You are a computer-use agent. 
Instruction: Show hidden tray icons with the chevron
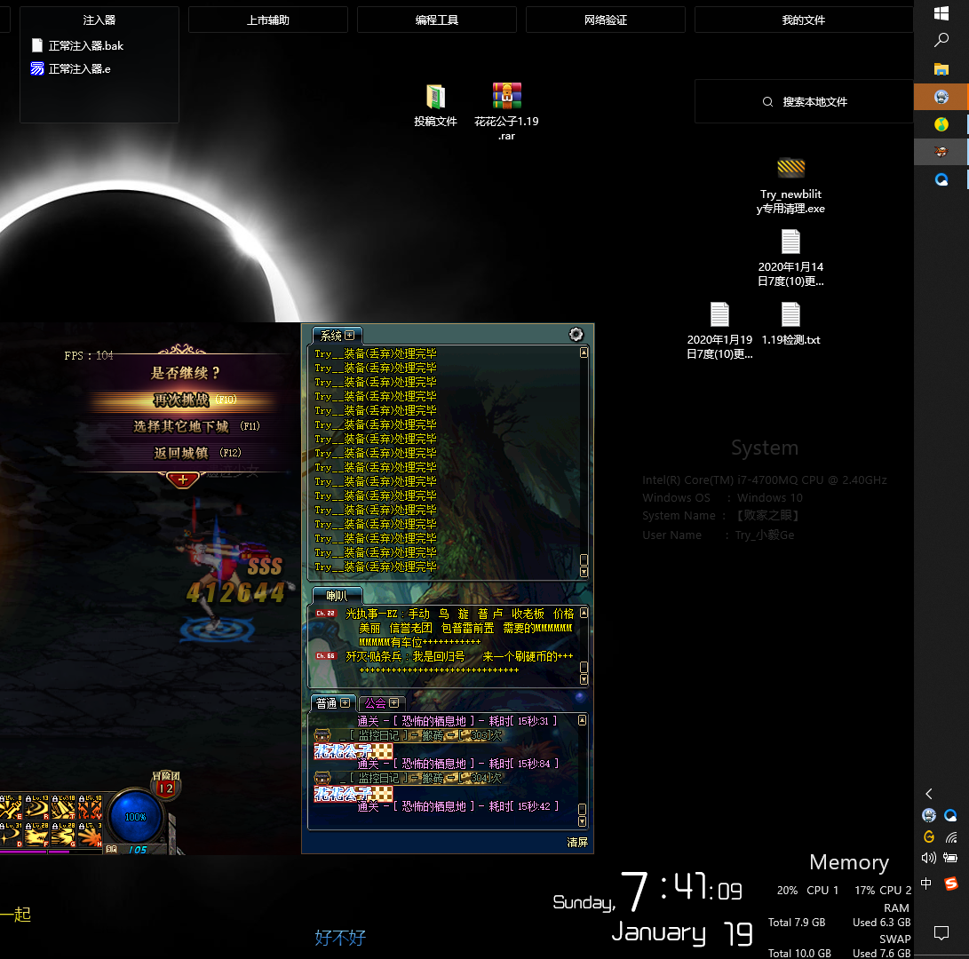tap(929, 794)
